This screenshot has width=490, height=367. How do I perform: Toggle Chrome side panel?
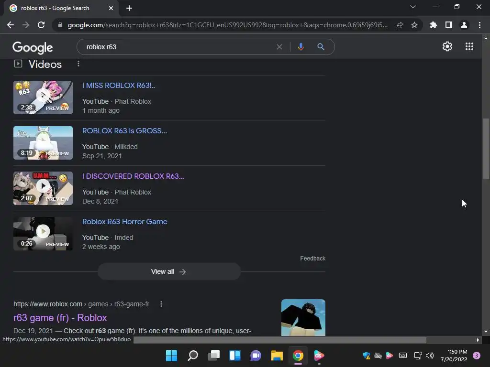point(449,25)
